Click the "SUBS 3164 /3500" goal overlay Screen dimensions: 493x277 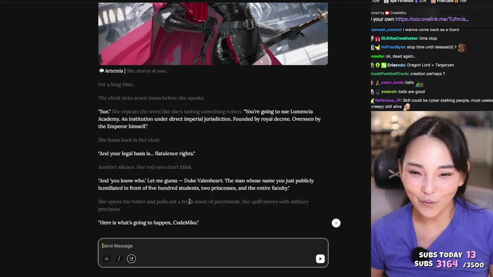[449, 264]
